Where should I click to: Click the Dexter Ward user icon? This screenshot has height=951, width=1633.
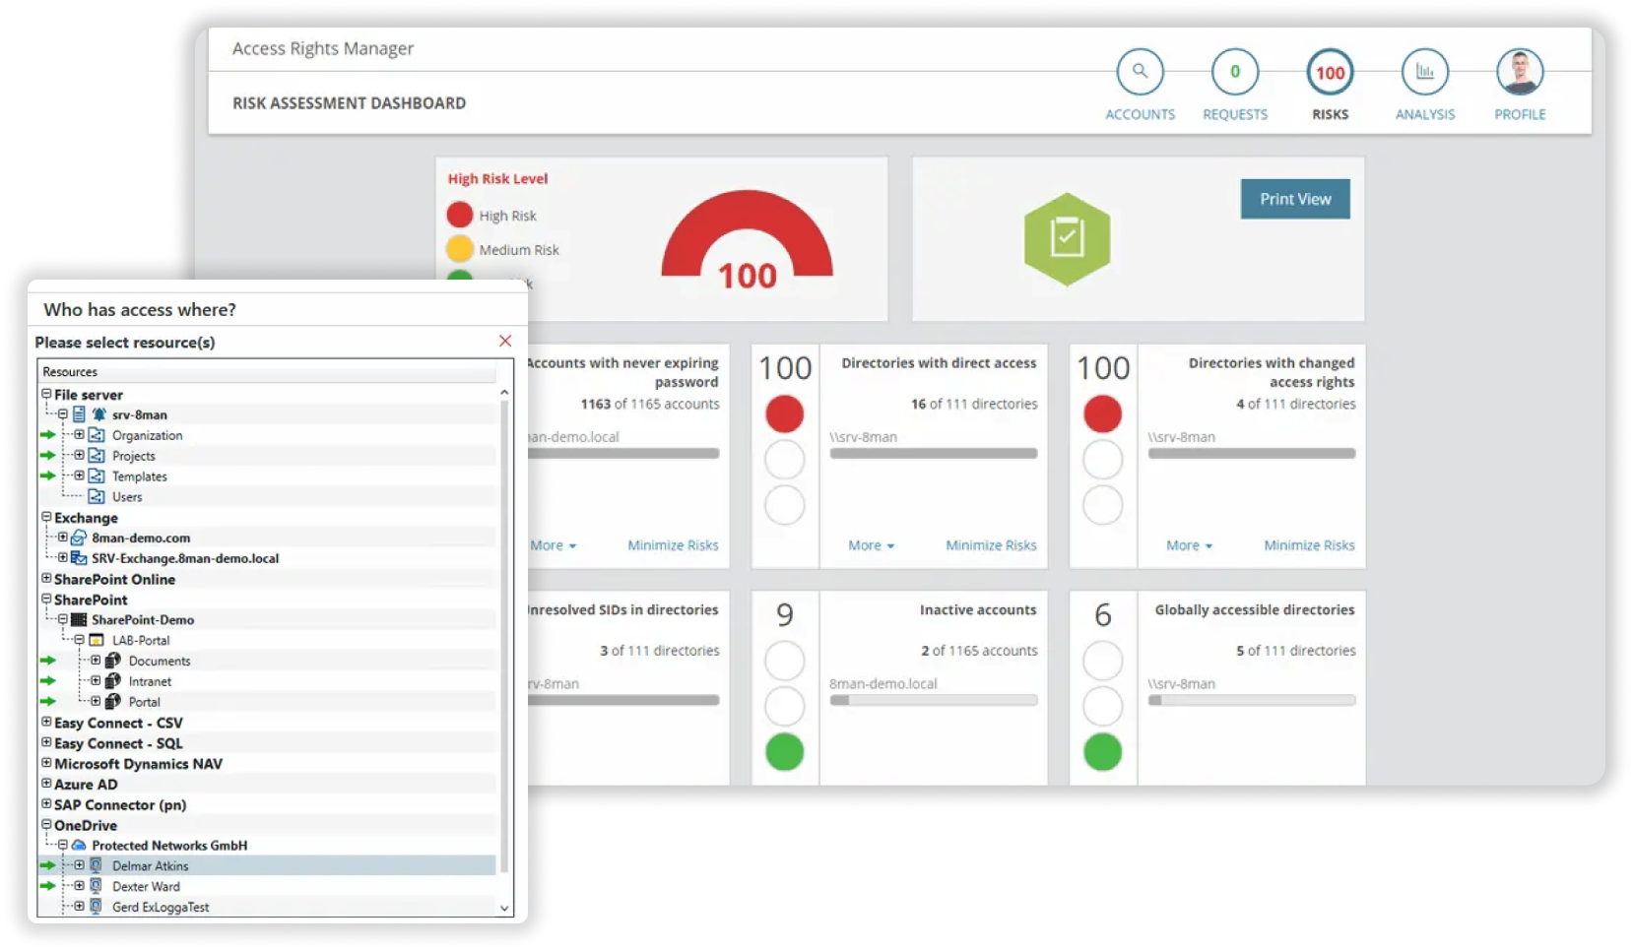pos(97,886)
